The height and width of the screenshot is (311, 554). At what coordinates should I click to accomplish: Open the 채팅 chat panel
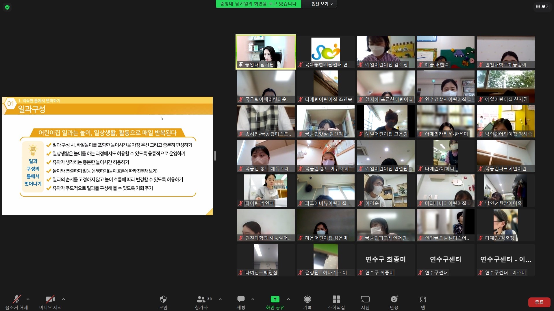point(241,302)
